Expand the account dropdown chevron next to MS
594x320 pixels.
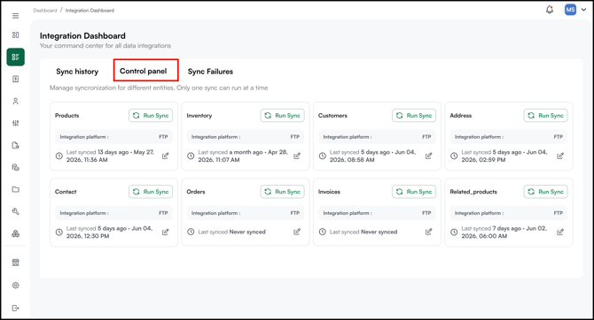tap(583, 10)
